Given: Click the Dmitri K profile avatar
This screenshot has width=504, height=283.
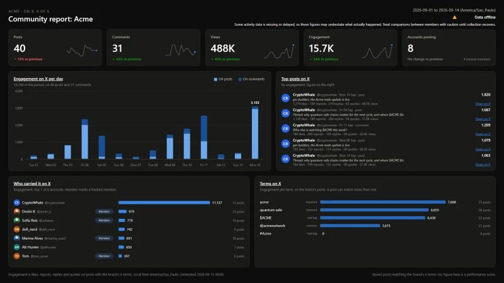Looking at the screenshot, I should click(17, 211).
